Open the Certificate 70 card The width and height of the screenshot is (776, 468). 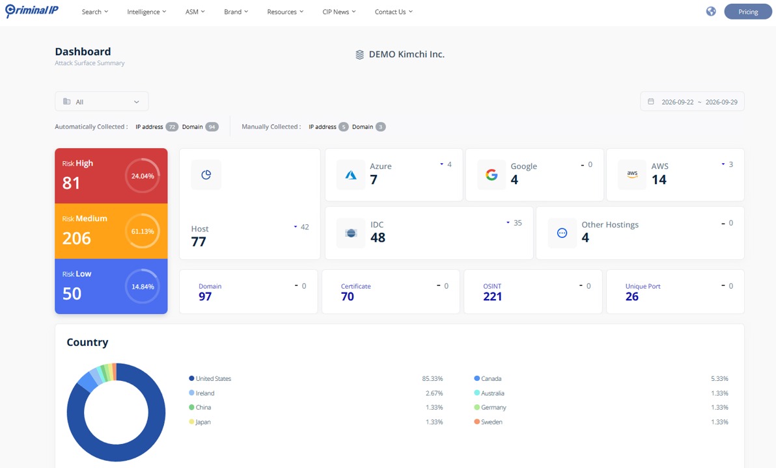[x=391, y=292]
